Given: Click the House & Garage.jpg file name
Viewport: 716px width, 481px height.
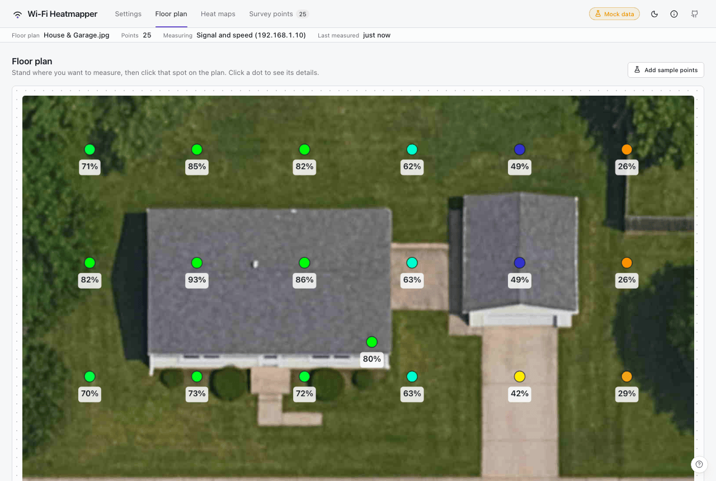Looking at the screenshot, I should pyautogui.click(x=77, y=35).
